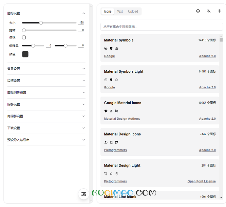Open Apache 2.0 link in Material Symbols card
Image resolution: width=226 pixels, height=207 pixels.
click(x=207, y=56)
